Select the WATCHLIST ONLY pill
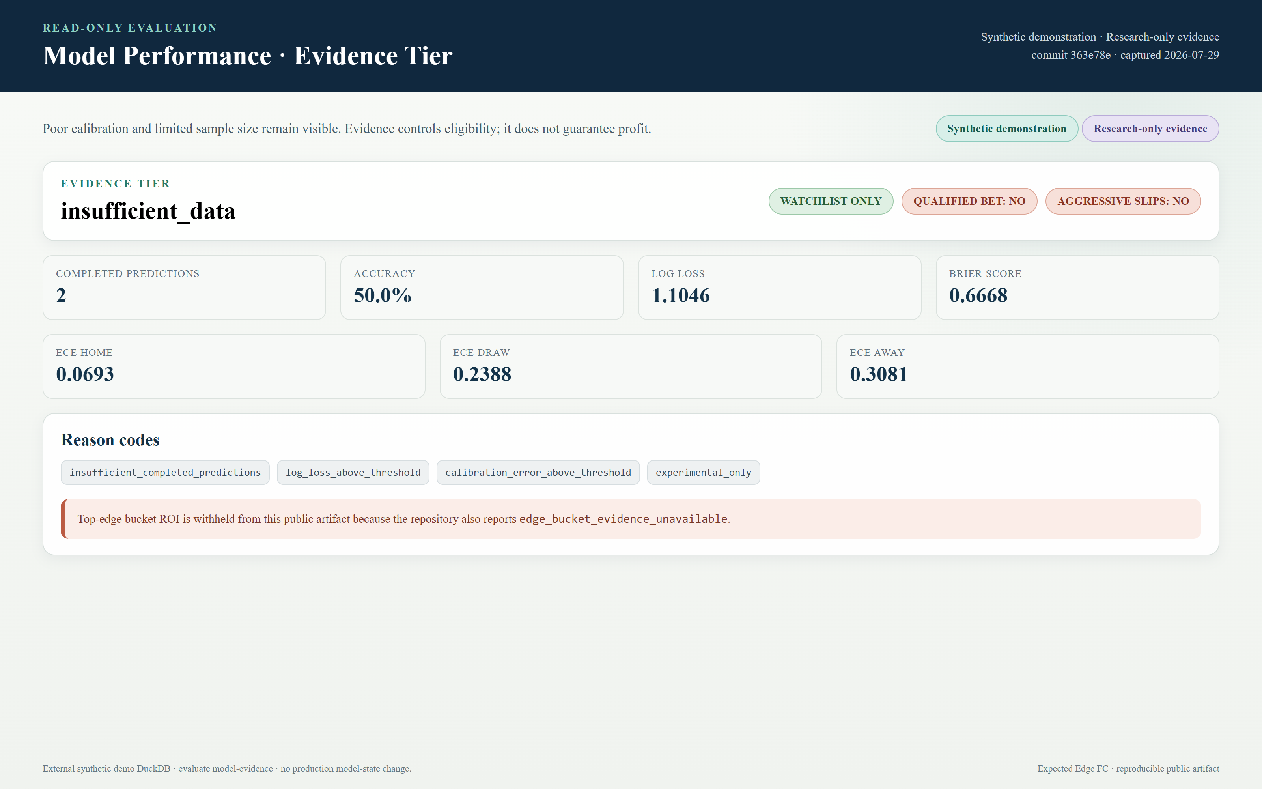 (831, 201)
